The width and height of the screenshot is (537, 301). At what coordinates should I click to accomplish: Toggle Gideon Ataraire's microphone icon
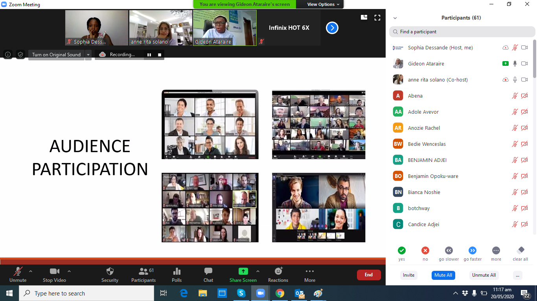515,63
